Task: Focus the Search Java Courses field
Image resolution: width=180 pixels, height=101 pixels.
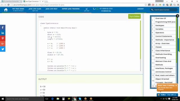Action: 164,10
